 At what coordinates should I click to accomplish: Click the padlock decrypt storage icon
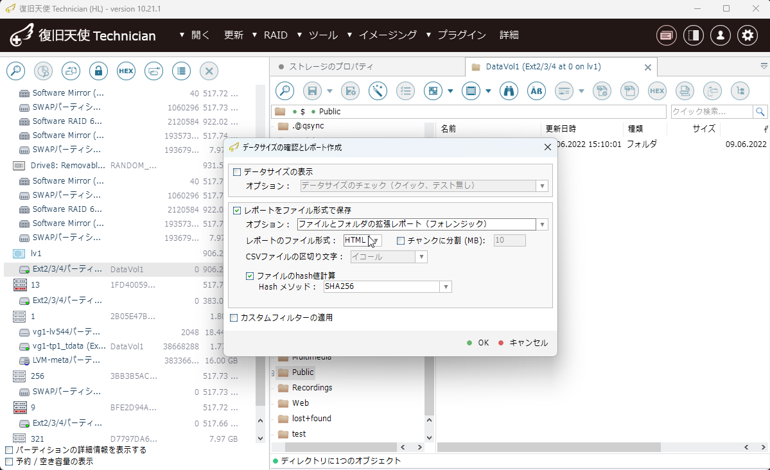pos(98,71)
